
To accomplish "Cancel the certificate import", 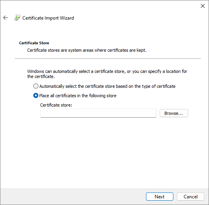I will click(191, 196).
